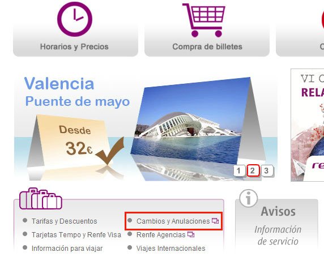Viewport: 324px width, 261px height.
Task: Open Cambios y Anulaciones link
Action: pyautogui.click(x=173, y=221)
